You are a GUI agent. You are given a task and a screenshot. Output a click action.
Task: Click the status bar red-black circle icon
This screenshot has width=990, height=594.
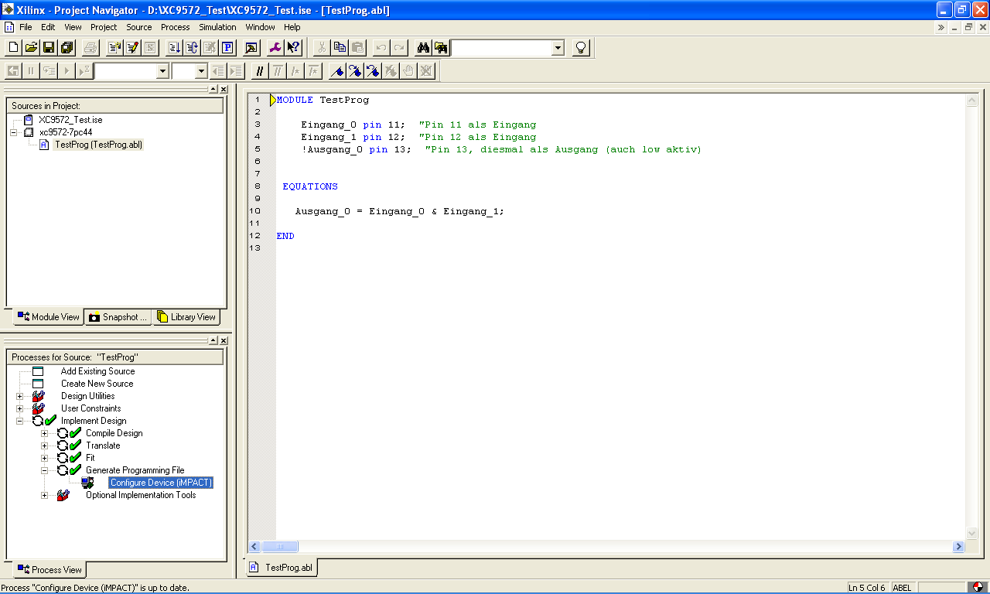pos(978,588)
